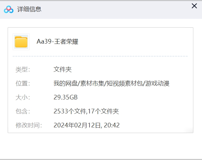Close the 详细信息 dialog

[194, 6]
